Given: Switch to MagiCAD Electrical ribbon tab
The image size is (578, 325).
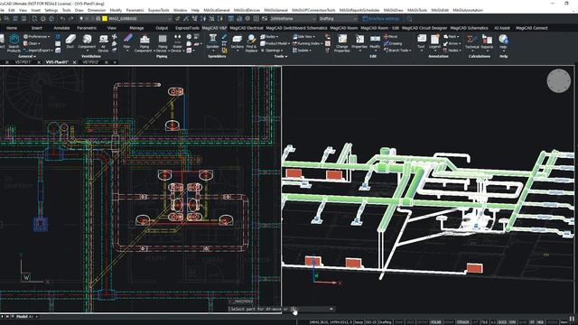Looking at the screenshot, I should pyautogui.click(x=247, y=28).
